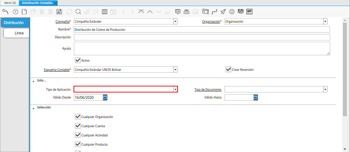Click the vertical scrollbar thumb
The width and height of the screenshot is (350, 152).
coord(345,69)
